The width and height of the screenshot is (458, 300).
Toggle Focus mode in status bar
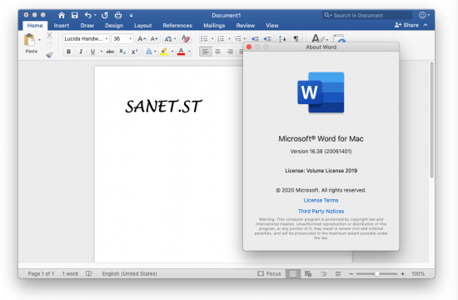click(x=269, y=273)
